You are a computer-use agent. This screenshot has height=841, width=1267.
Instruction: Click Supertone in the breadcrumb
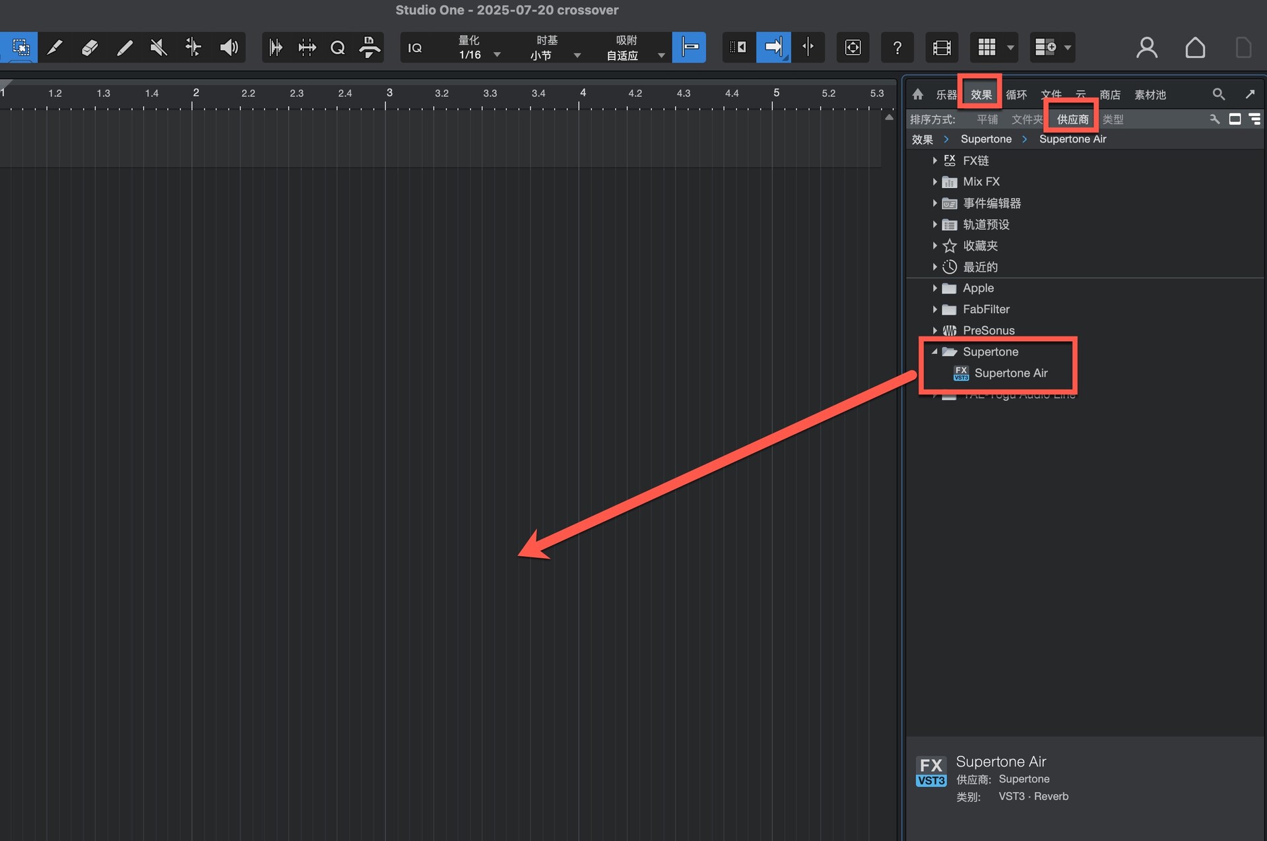(x=986, y=139)
